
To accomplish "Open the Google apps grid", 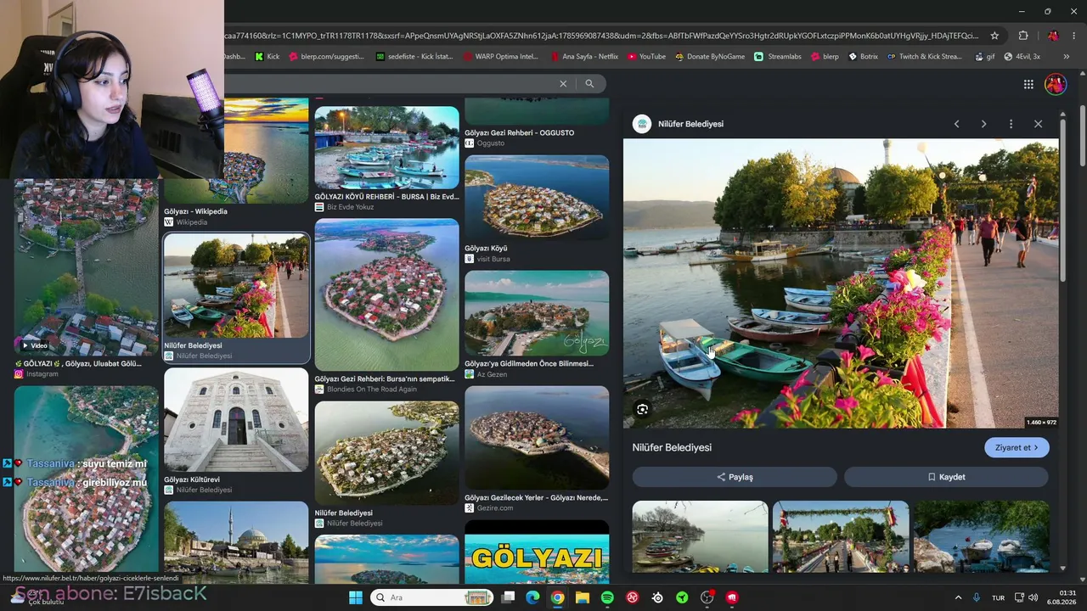I will pyautogui.click(x=1028, y=84).
